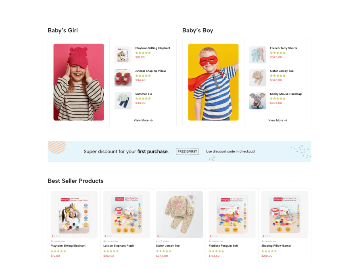Click the Fiddlerz Penguin Soft product image

pos(232,214)
